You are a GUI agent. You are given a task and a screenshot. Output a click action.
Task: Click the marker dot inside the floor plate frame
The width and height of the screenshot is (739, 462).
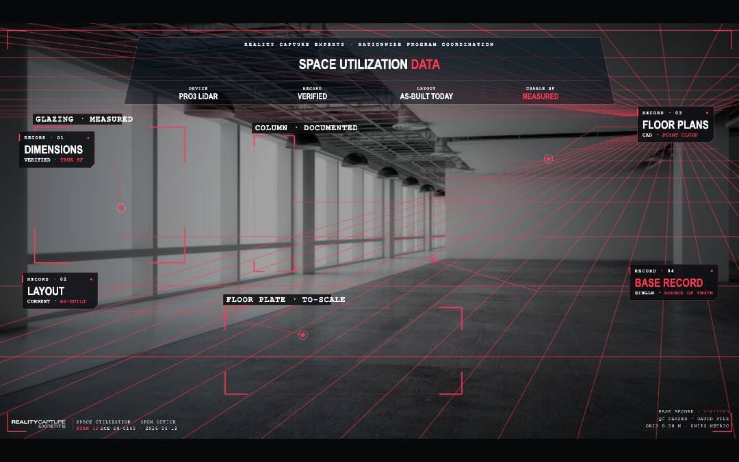click(x=303, y=335)
